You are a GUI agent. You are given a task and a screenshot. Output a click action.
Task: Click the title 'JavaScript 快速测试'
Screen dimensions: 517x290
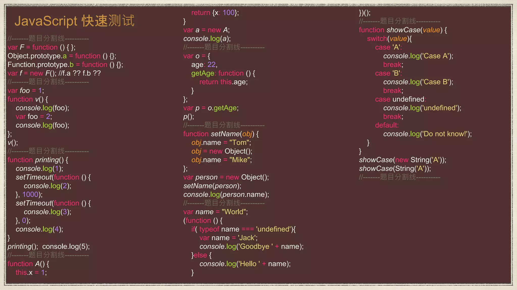[x=74, y=21]
